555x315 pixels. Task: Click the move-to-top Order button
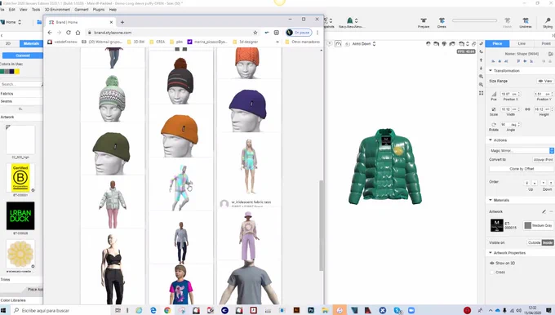(x=526, y=183)
